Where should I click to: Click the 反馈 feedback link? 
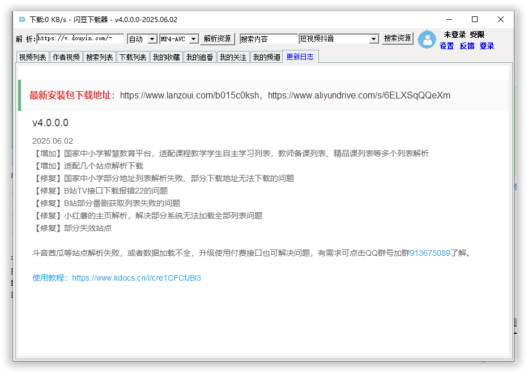467,46
